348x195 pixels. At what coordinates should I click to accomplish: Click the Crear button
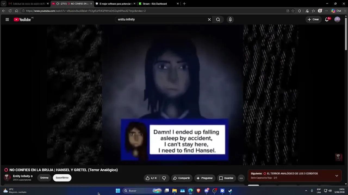(x=313, y=19)
